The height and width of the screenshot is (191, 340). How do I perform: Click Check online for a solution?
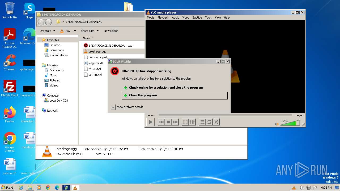click(166, 88)
